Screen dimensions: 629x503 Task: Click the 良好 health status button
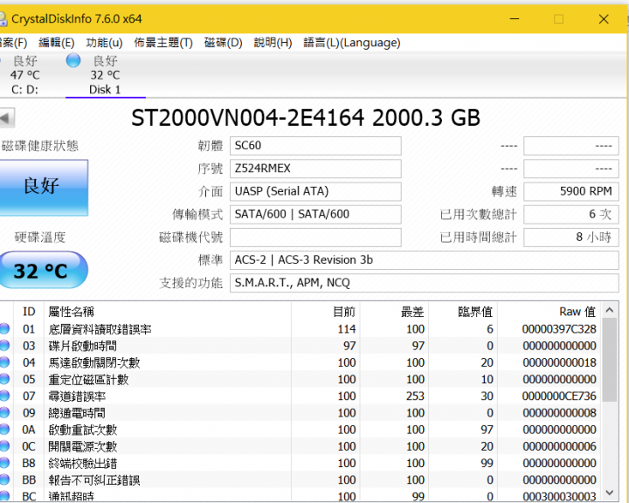click(x=44, y=188)
